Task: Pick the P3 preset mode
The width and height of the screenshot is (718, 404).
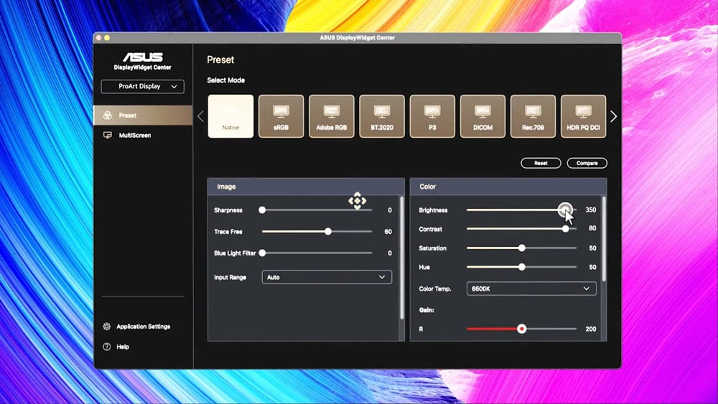Action: click(x=432, y=116)
